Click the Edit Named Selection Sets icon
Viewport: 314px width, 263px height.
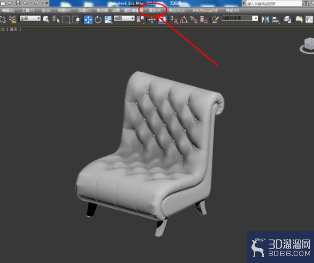tap(215, 20)
